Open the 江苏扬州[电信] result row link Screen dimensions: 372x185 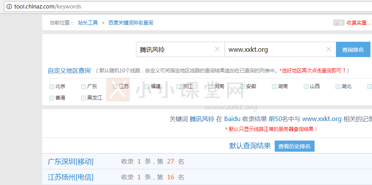(x=71, y=177)
